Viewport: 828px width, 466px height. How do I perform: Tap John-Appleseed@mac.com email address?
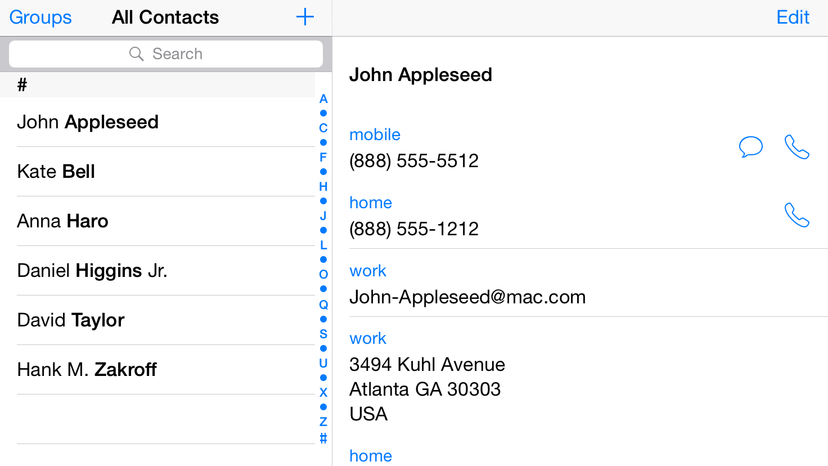coord(467,297)
